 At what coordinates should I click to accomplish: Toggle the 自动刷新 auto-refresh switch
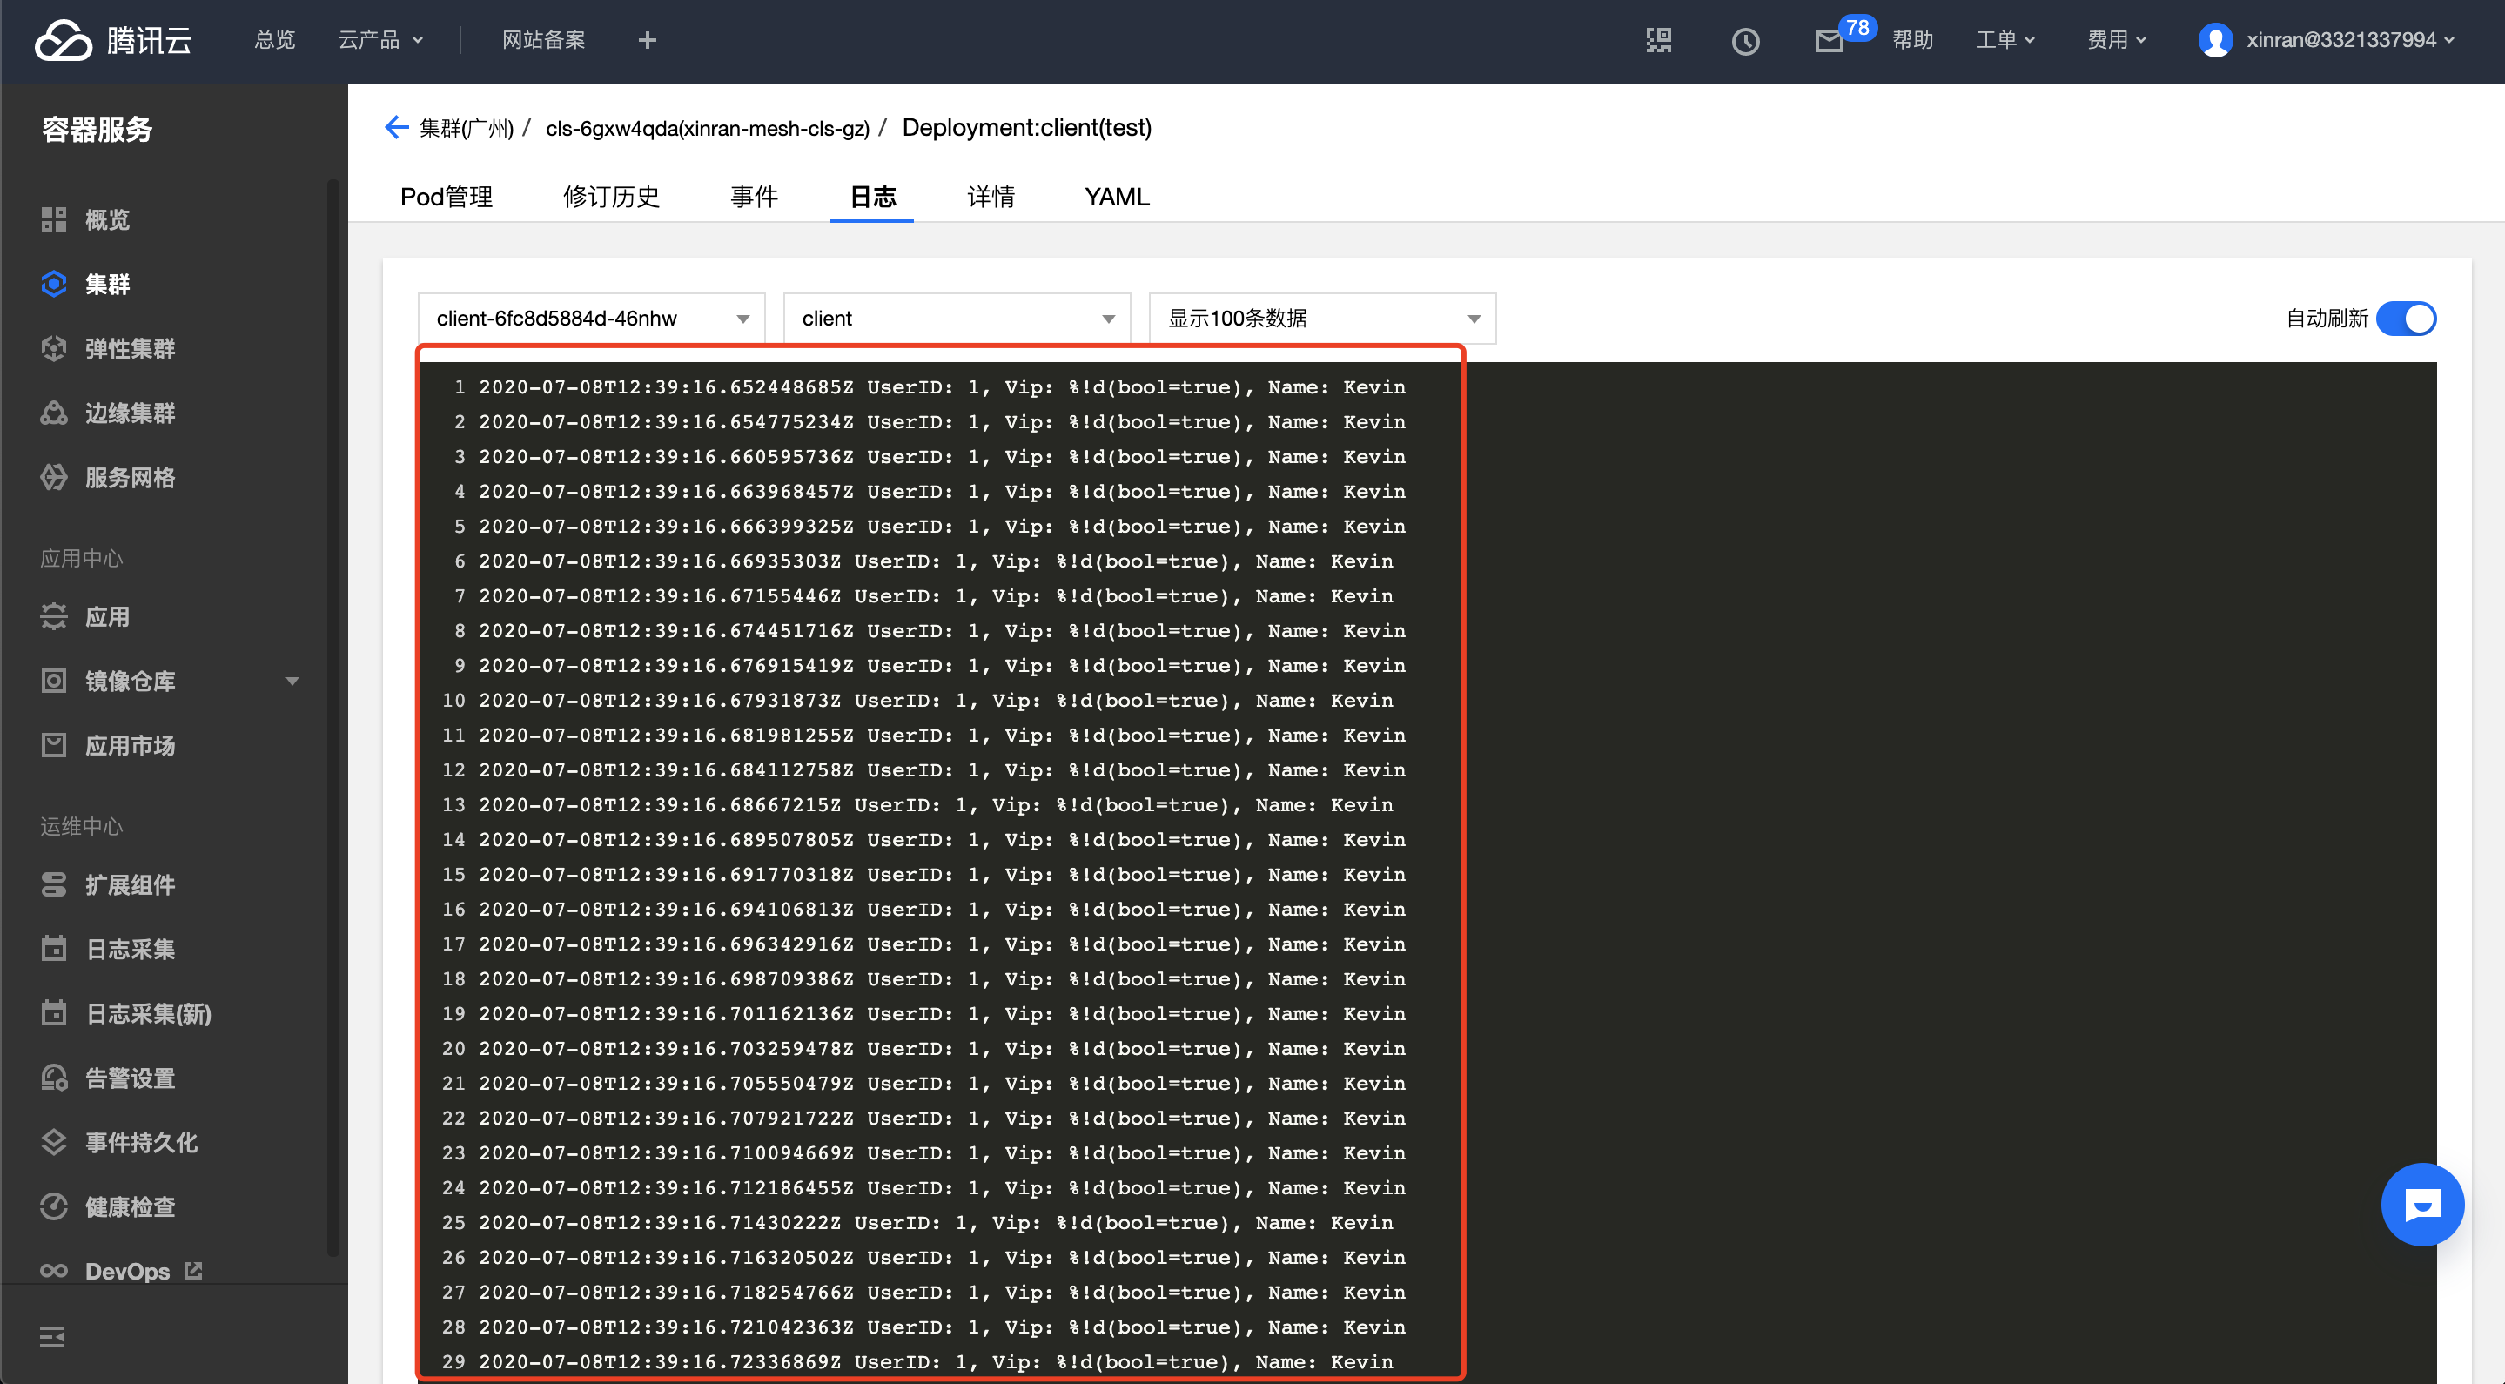point(2406,319)
